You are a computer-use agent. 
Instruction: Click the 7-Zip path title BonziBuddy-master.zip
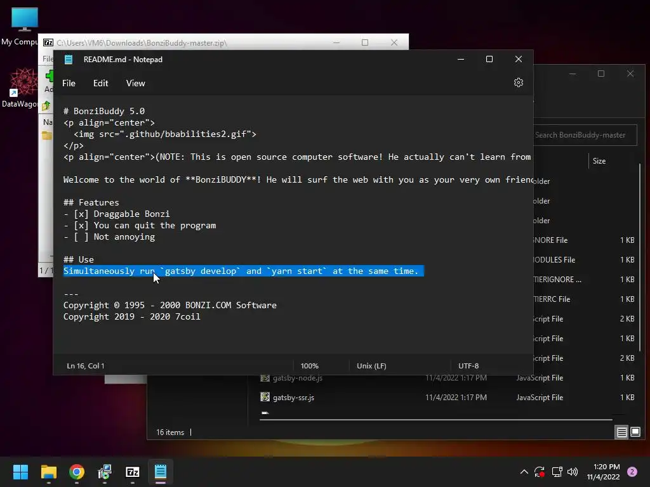coord(142,43)
